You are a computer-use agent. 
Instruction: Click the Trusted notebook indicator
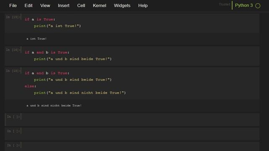(224, 5)
